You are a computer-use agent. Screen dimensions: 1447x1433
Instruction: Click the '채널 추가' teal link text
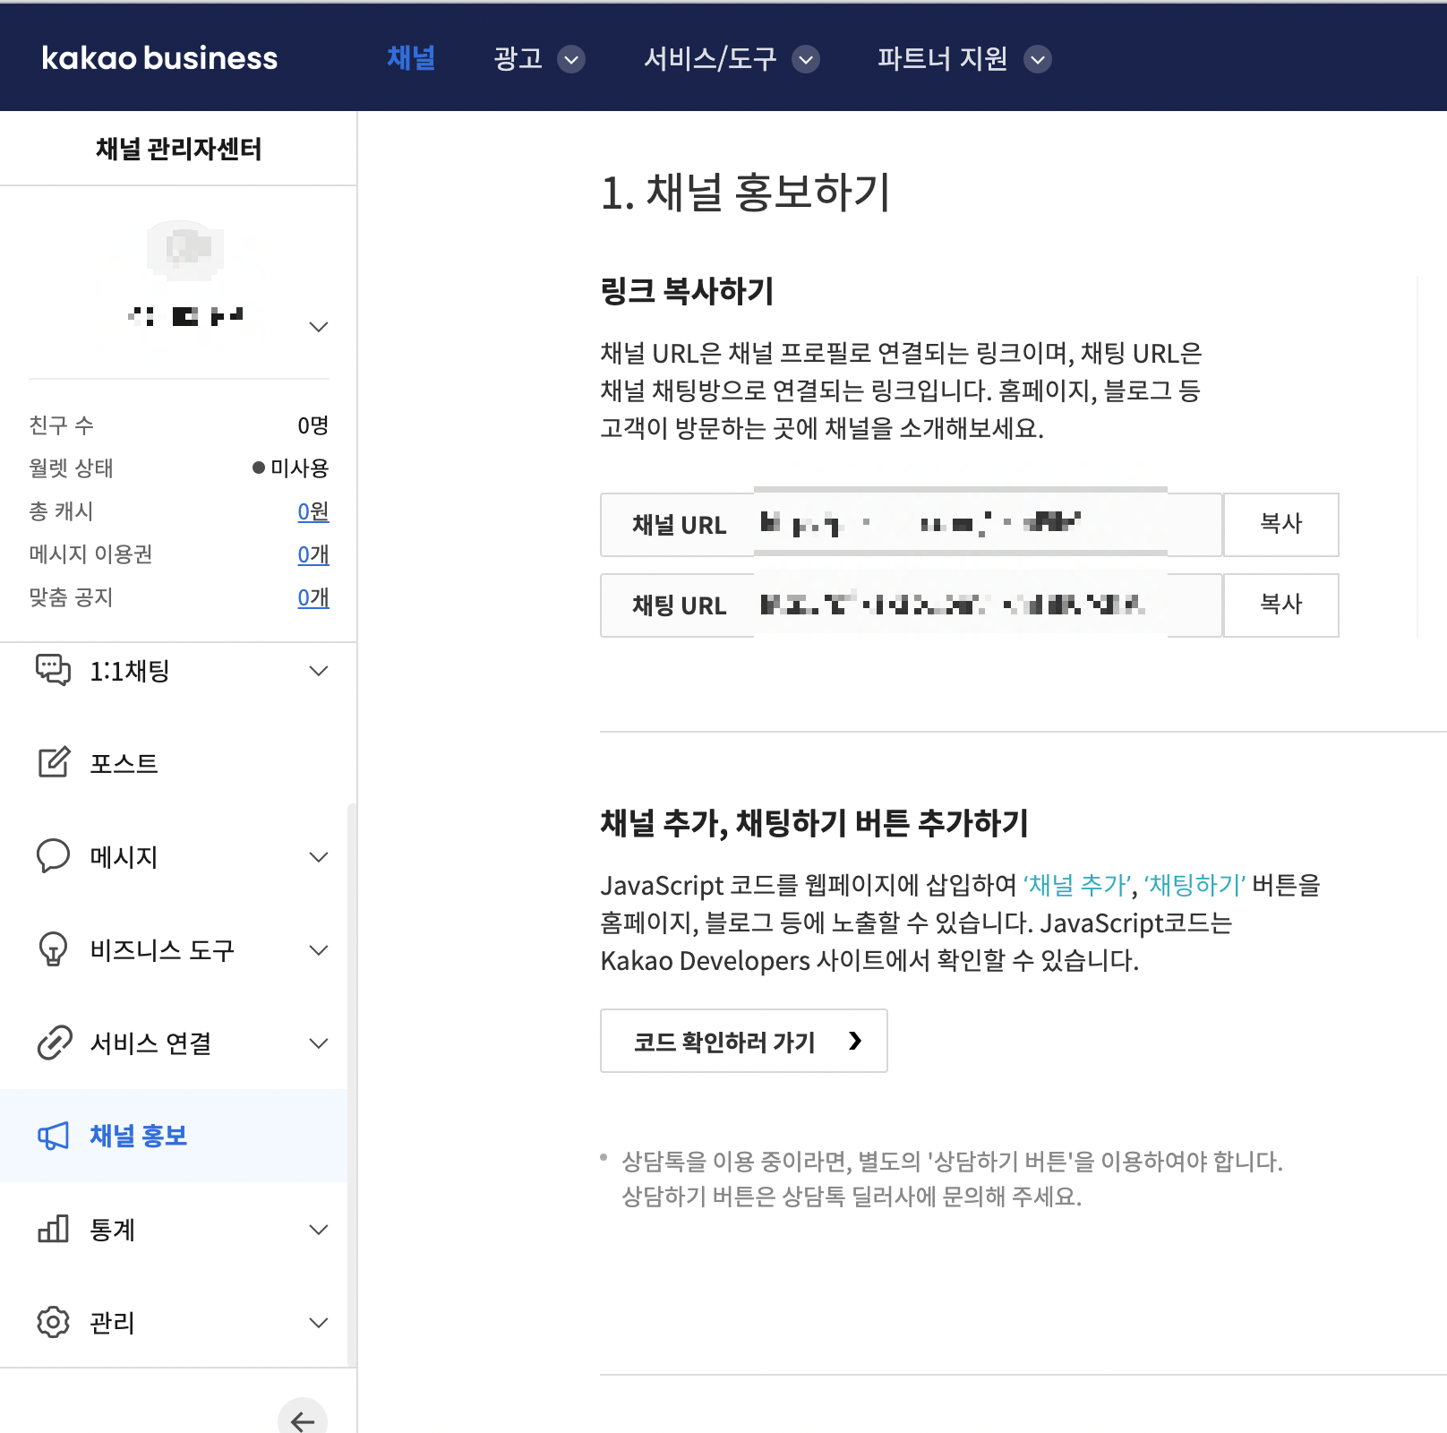pos(1077,886)
